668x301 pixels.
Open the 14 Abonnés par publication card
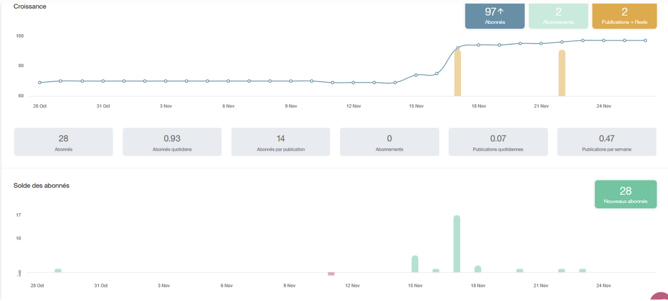pyautogui.click(x=281, y=142)
